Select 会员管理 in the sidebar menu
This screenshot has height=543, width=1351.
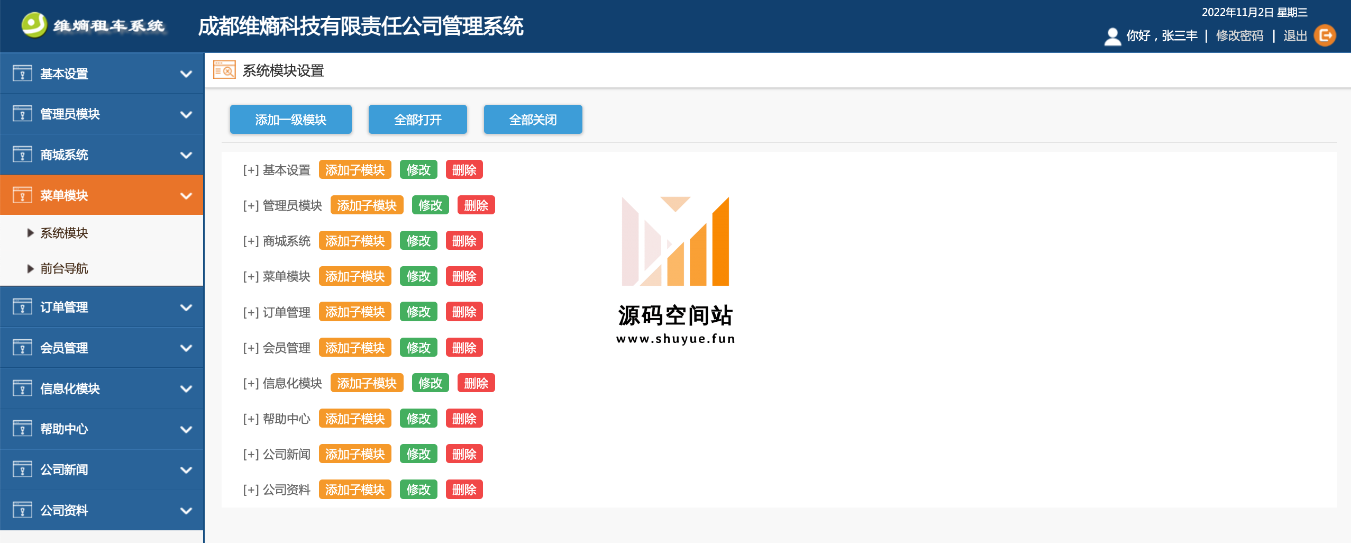pos(102,348)
